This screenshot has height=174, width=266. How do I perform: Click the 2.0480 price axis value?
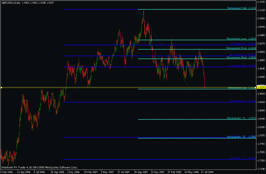(x=261, y=35)
